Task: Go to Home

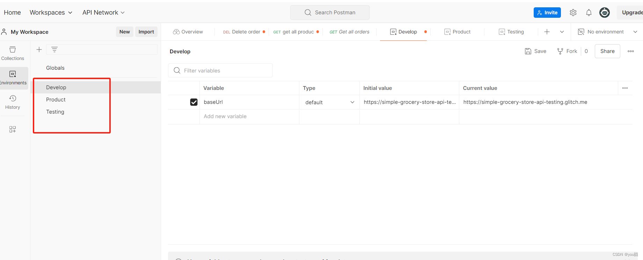Action: click(x=12, y=13)
